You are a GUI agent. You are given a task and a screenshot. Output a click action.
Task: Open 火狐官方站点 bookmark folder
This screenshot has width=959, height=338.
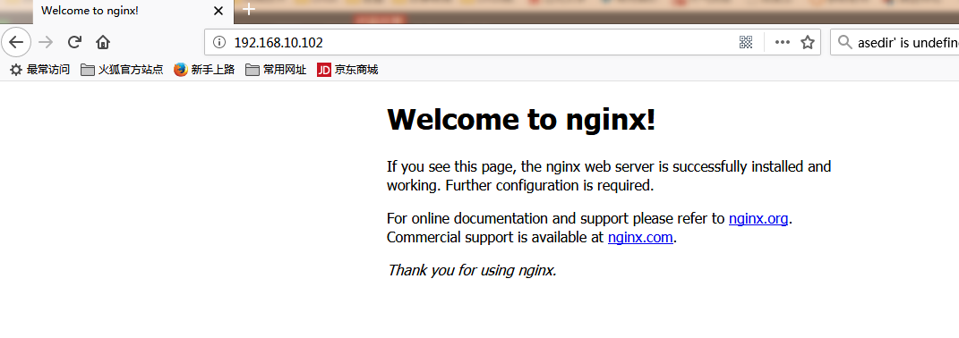pos(123,70)
